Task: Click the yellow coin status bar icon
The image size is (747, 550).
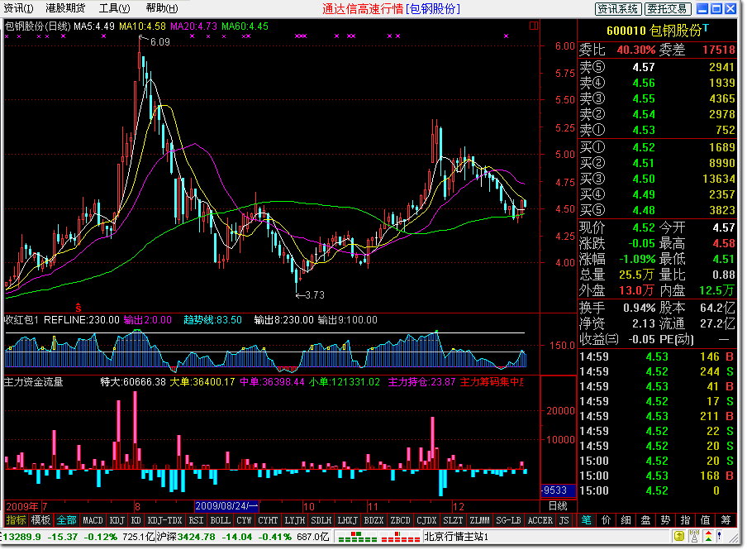Action: [x=679, y=537]
